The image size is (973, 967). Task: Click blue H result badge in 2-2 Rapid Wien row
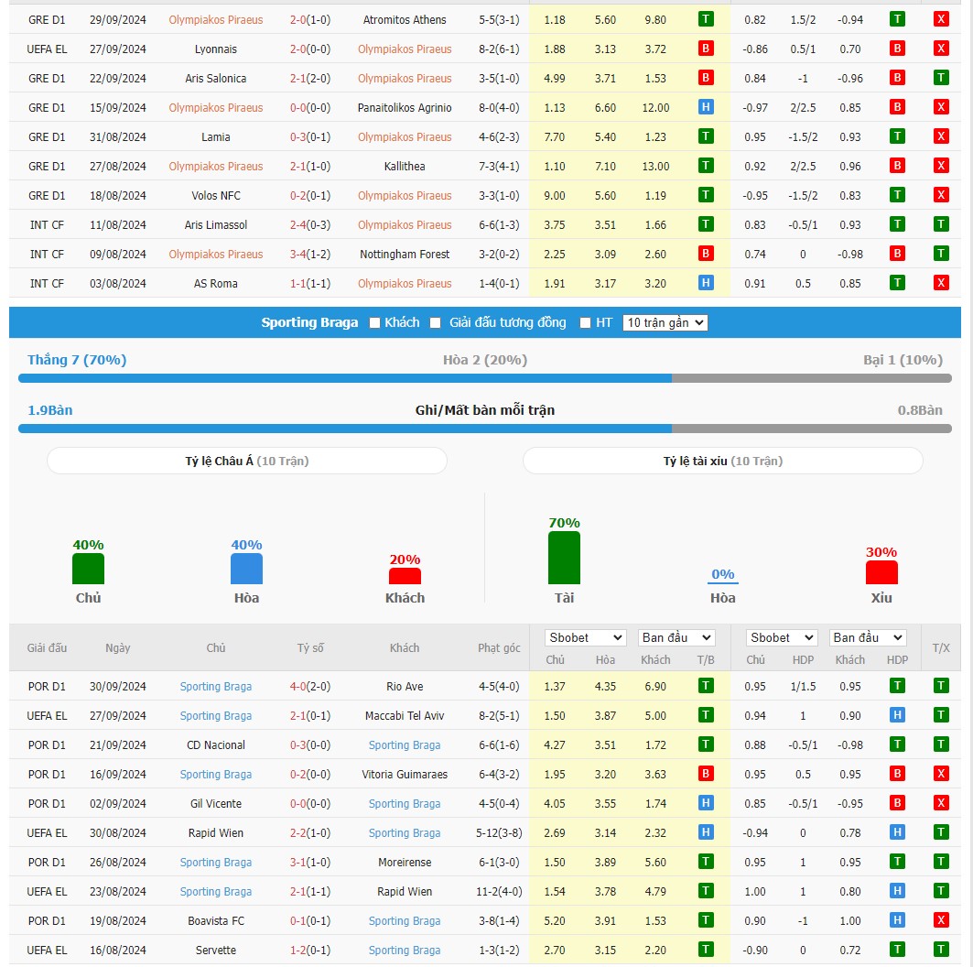[x=706, y=832]
